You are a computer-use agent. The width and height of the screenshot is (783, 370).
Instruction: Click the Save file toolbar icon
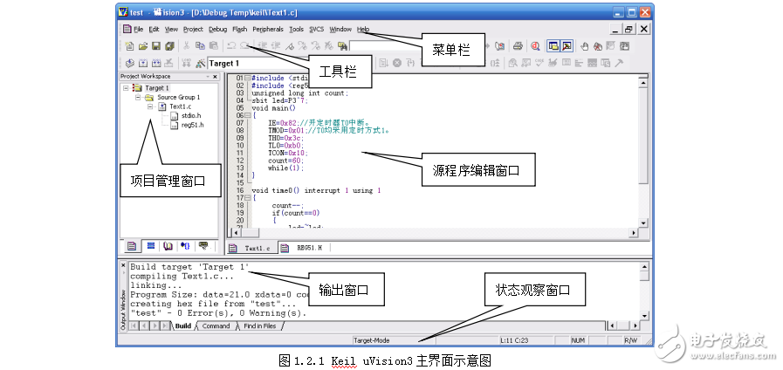click(155, 45)
